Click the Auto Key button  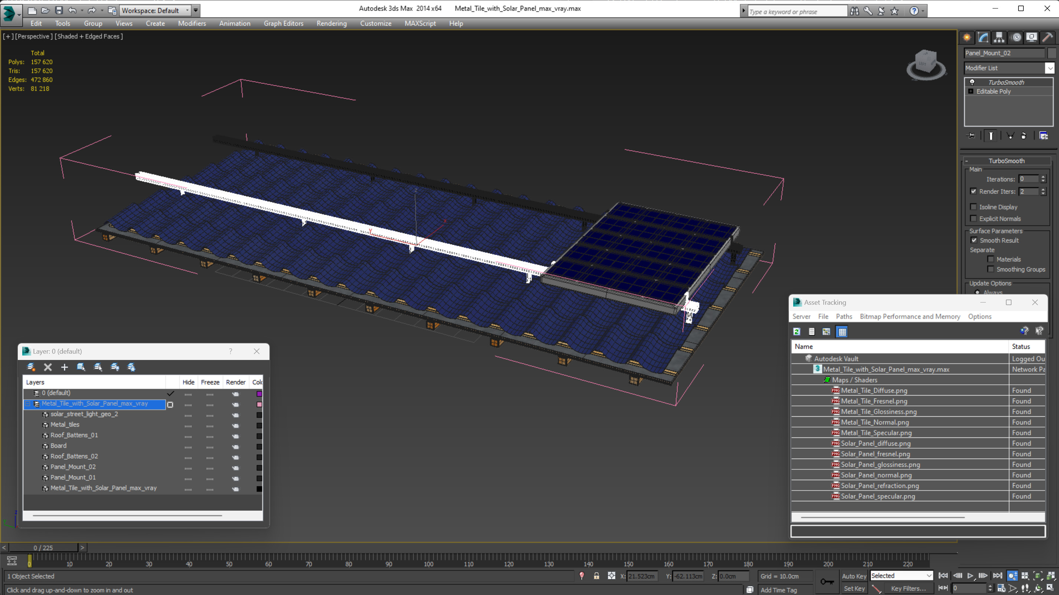click(x=854, y=576)
